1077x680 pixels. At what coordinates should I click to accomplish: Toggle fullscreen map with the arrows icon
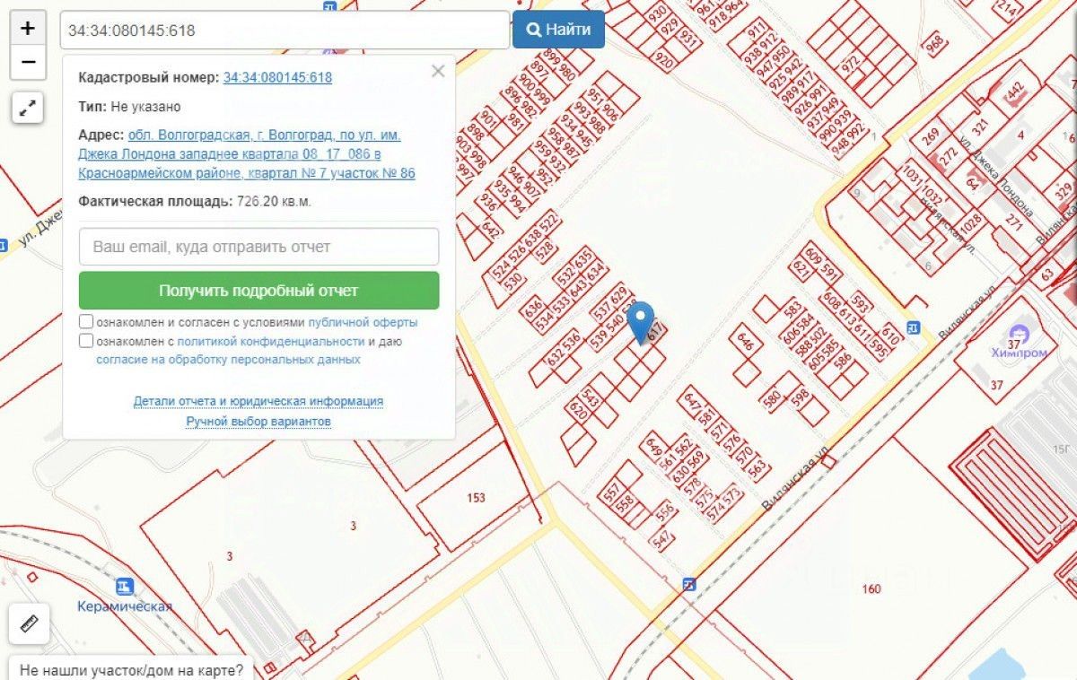pyautogui.click(x=28, y=109)
